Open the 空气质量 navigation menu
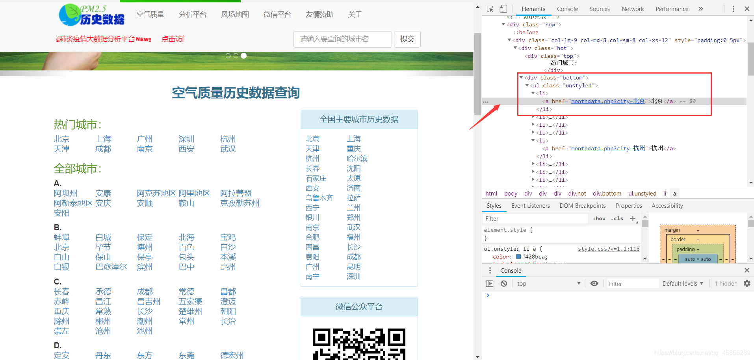This screenshot has width=754, height=360. [150, 15]
